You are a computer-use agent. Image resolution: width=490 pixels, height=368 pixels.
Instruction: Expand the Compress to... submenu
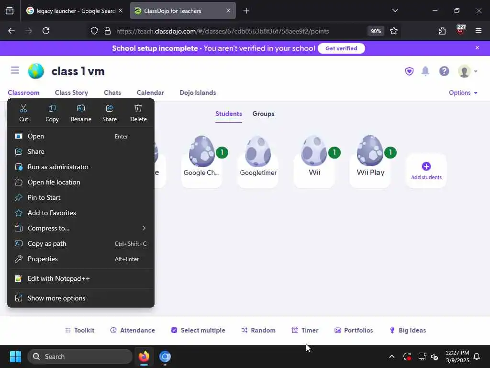click(x=81, y=228)
